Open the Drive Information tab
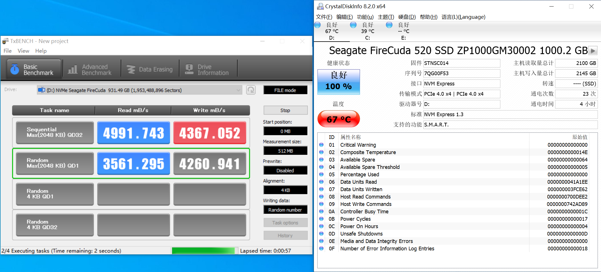The image size is (601, 272). click(207, 69)
